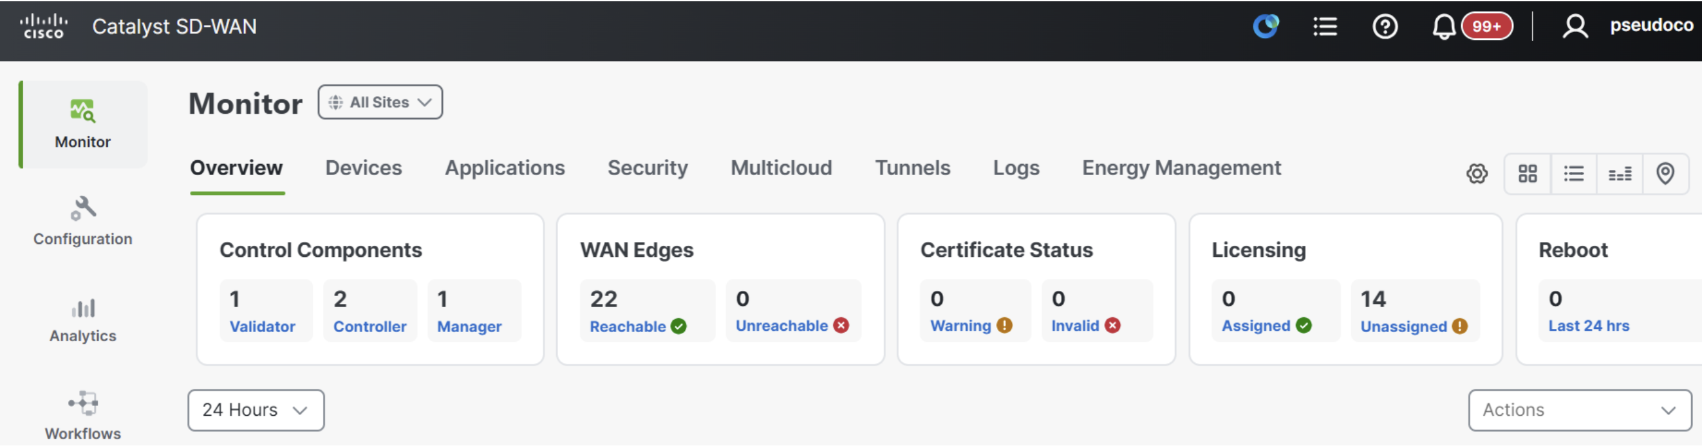The height and width of the screenshot is (448, 1702).
Task: Switch to the Multicloud tab
Action: point(781,168)
